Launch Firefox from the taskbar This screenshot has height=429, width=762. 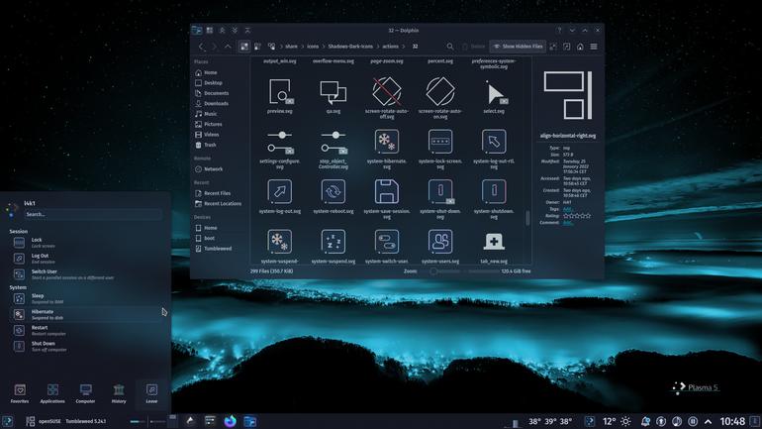(x=231, y=421)
